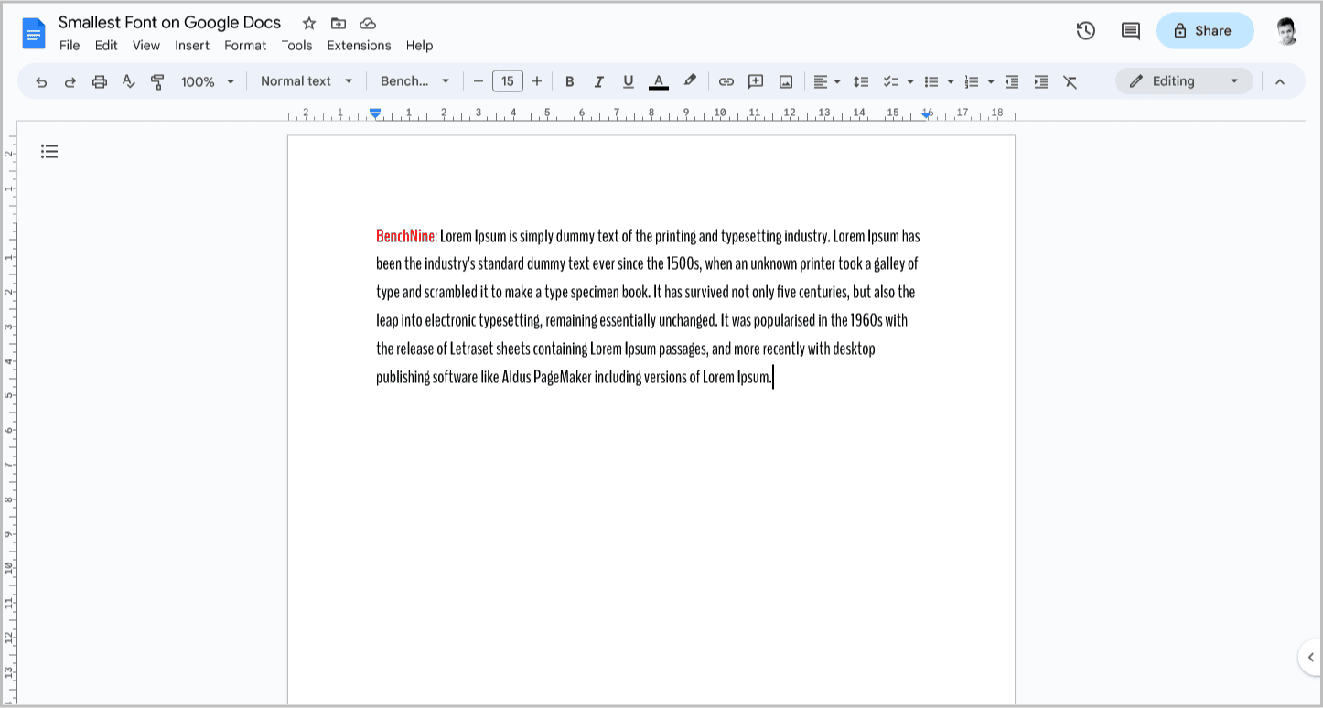Click the left indent marker on the ruler
1323x708 pixels.
tap(375, 113)
